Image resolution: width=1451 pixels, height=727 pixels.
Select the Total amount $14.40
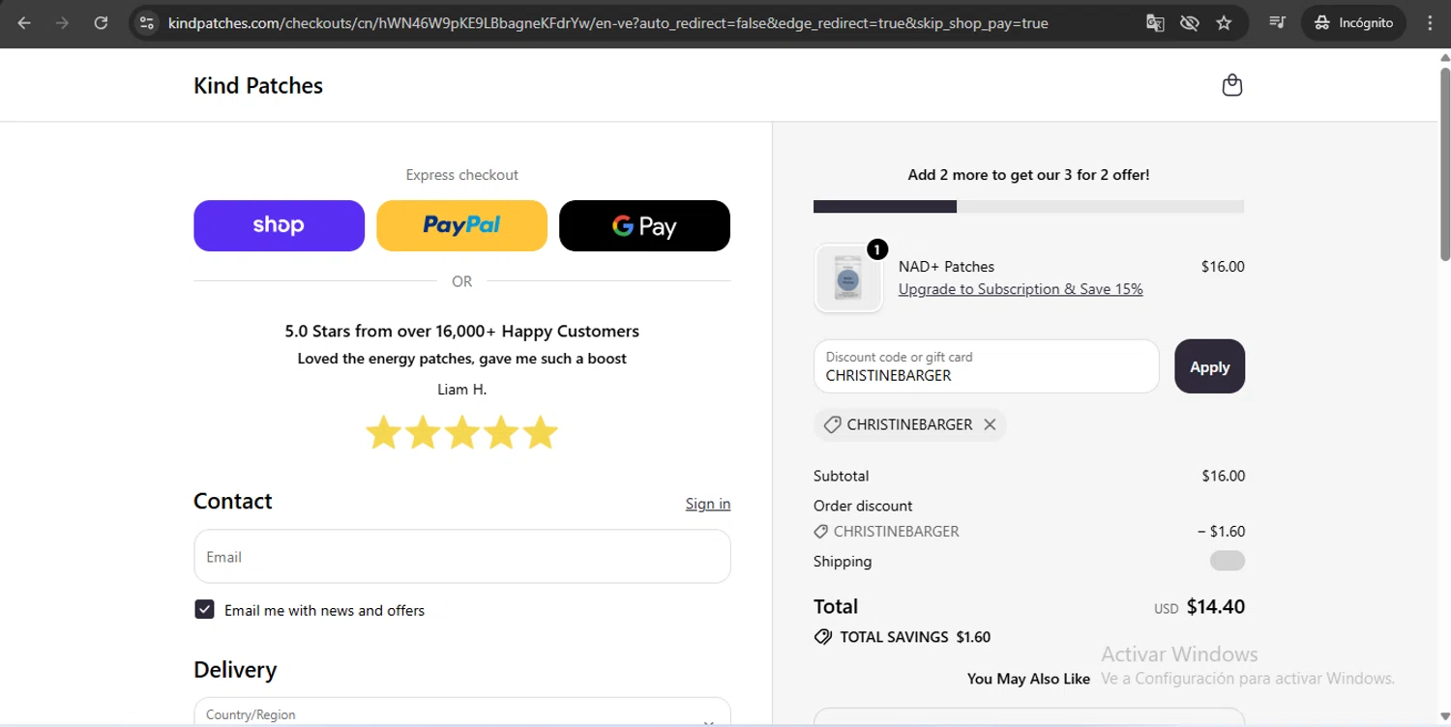click(x=1216, y=607)
